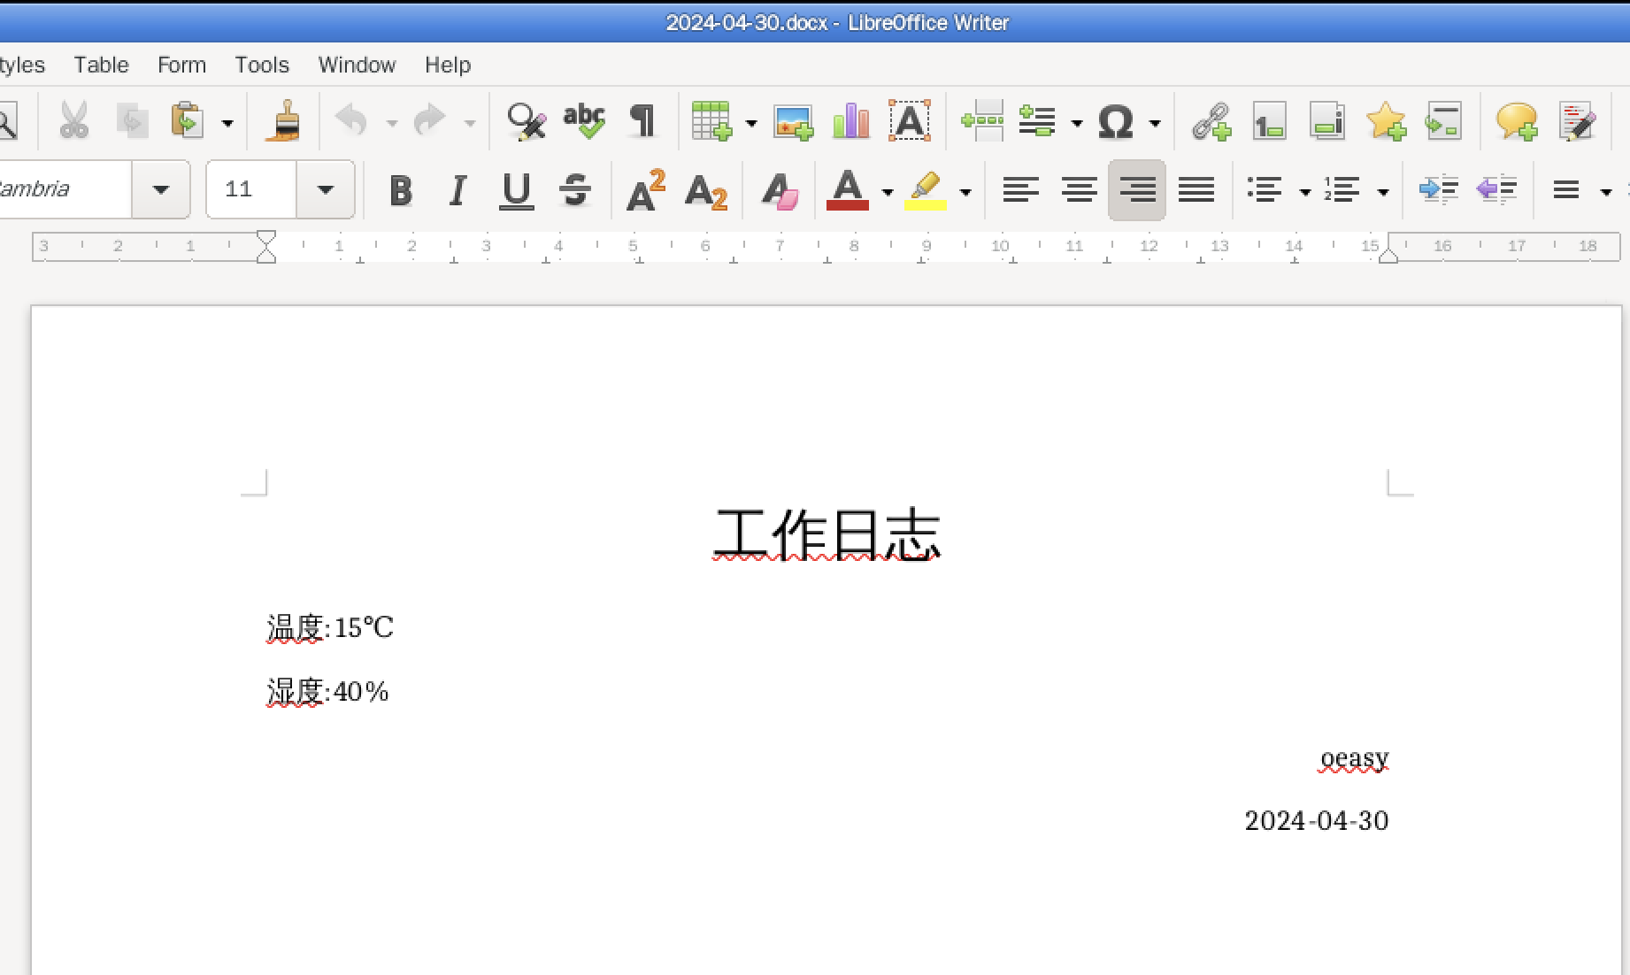Click the Insert Endnote icon
The width and height of the screenshot is (1630, 975).
coord(1327,121)
